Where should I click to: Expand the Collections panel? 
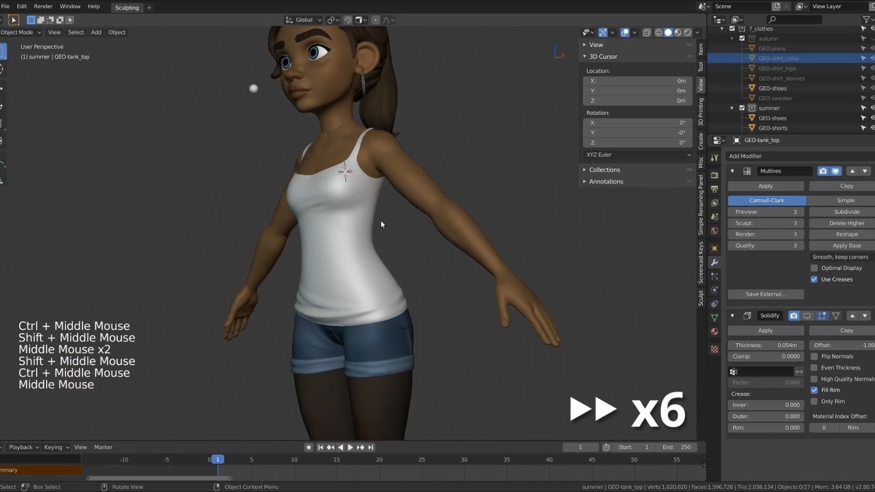(604, 169)
